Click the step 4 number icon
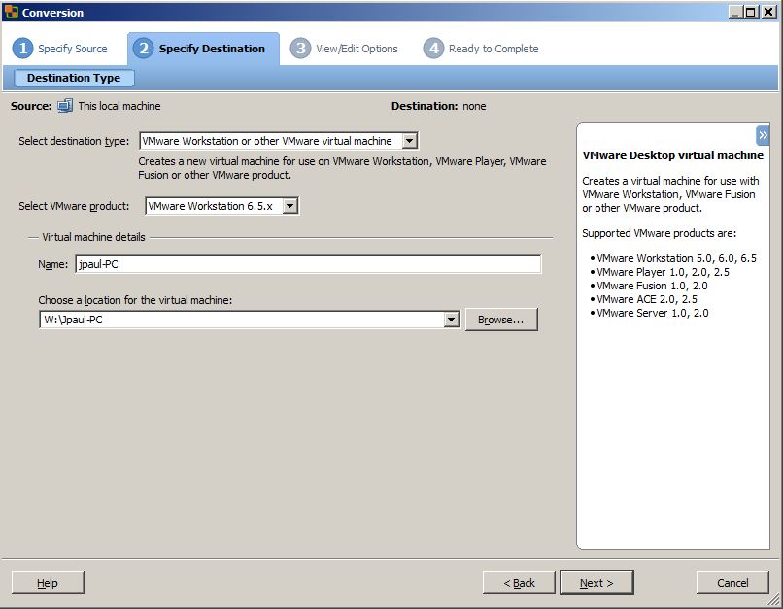The height and width of the screenshot is (609, 783). click(x=433, y=49)
